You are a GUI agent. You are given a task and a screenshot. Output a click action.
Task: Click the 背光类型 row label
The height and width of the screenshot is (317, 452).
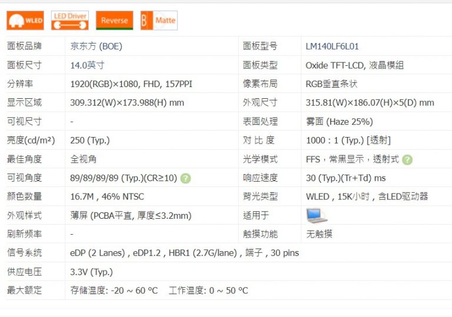(x=260, y=196)
